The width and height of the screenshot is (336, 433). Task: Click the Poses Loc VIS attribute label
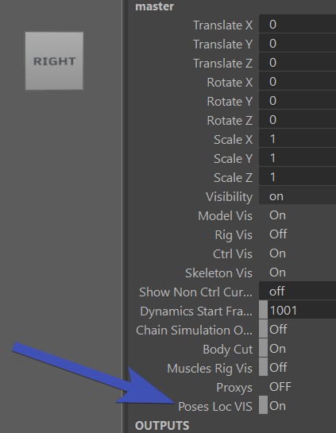tap(215, 406)
